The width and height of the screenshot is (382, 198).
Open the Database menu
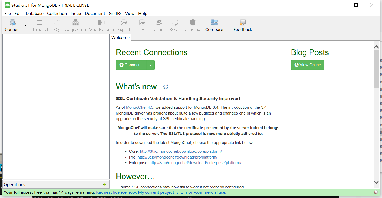(34, 13)
